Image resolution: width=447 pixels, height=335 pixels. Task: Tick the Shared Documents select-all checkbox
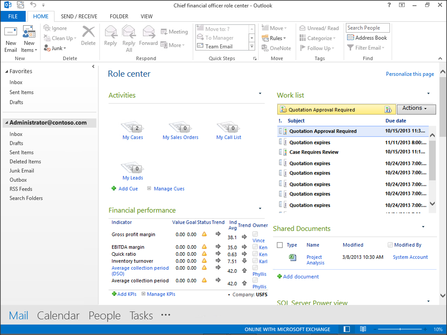280,245
